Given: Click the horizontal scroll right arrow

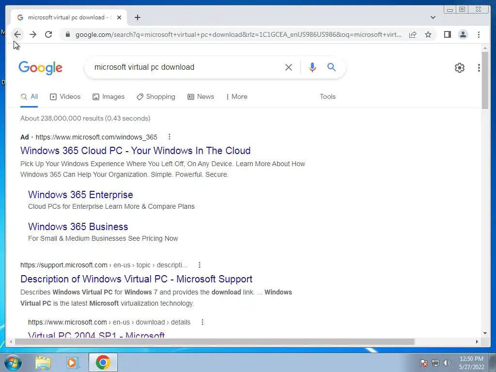Looking at the screenshot, I should 477,341.
